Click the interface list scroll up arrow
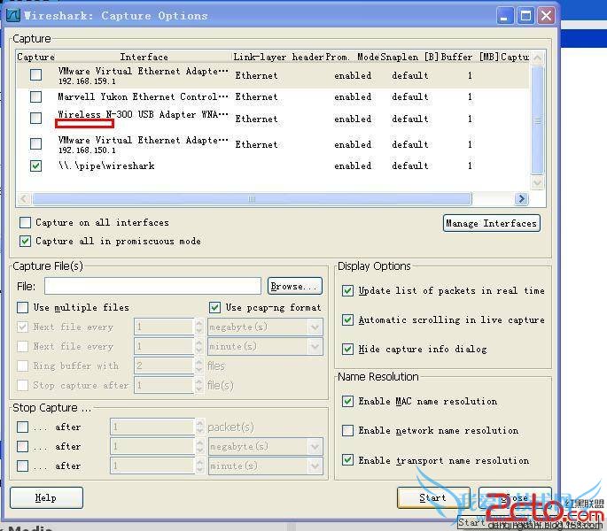Viewport: 607px width, 531px height. 537,58
